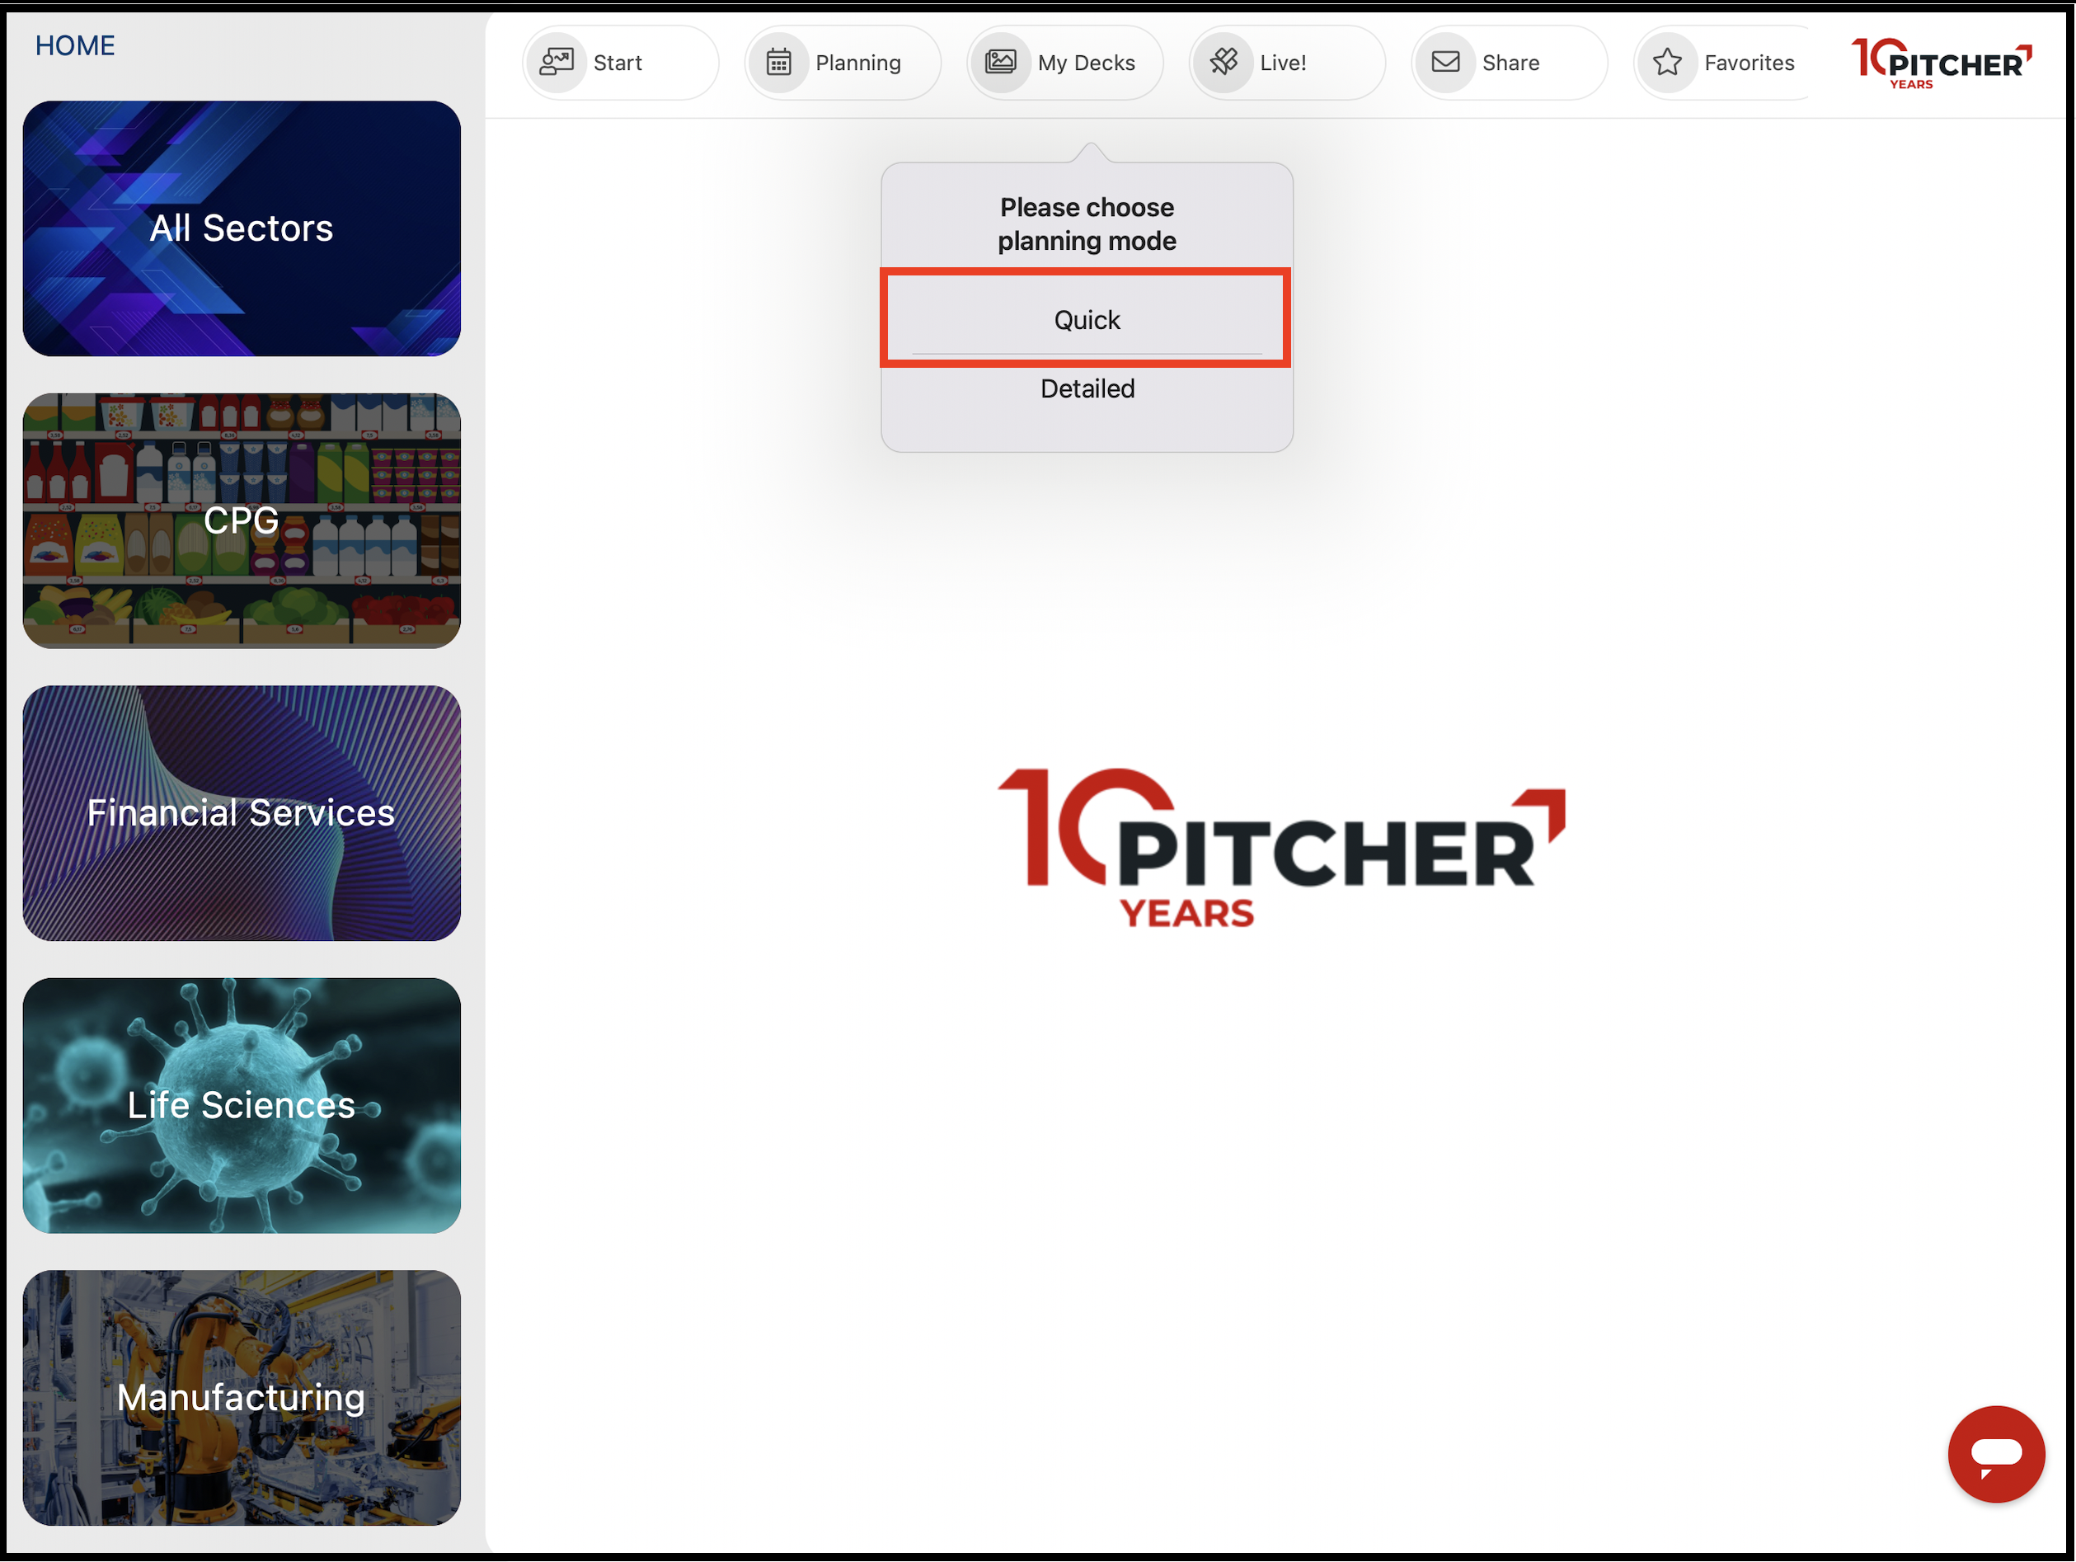2076x1562 pixels.
Task: Click the Planning calendar icon
Action: [778, 62]
